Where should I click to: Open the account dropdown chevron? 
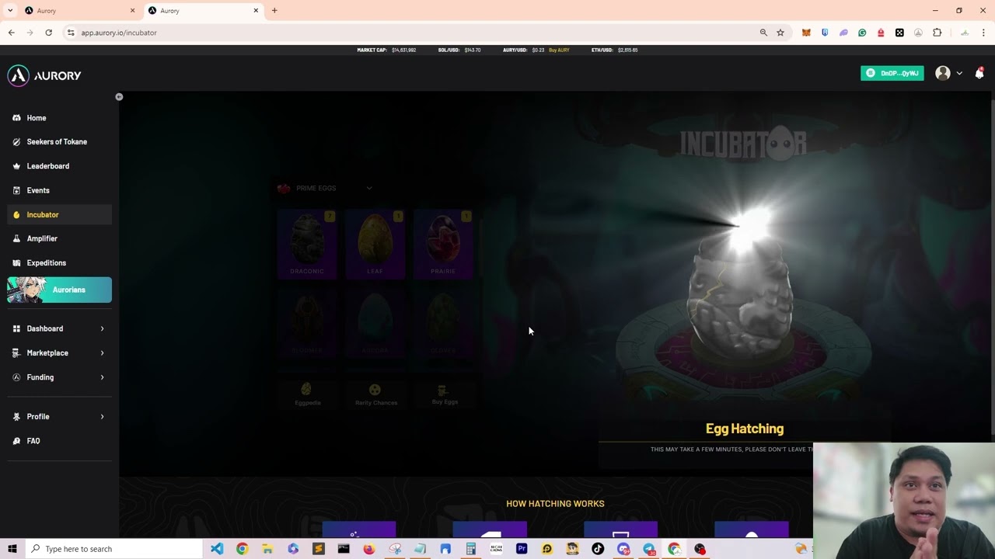tap(959, 73)
